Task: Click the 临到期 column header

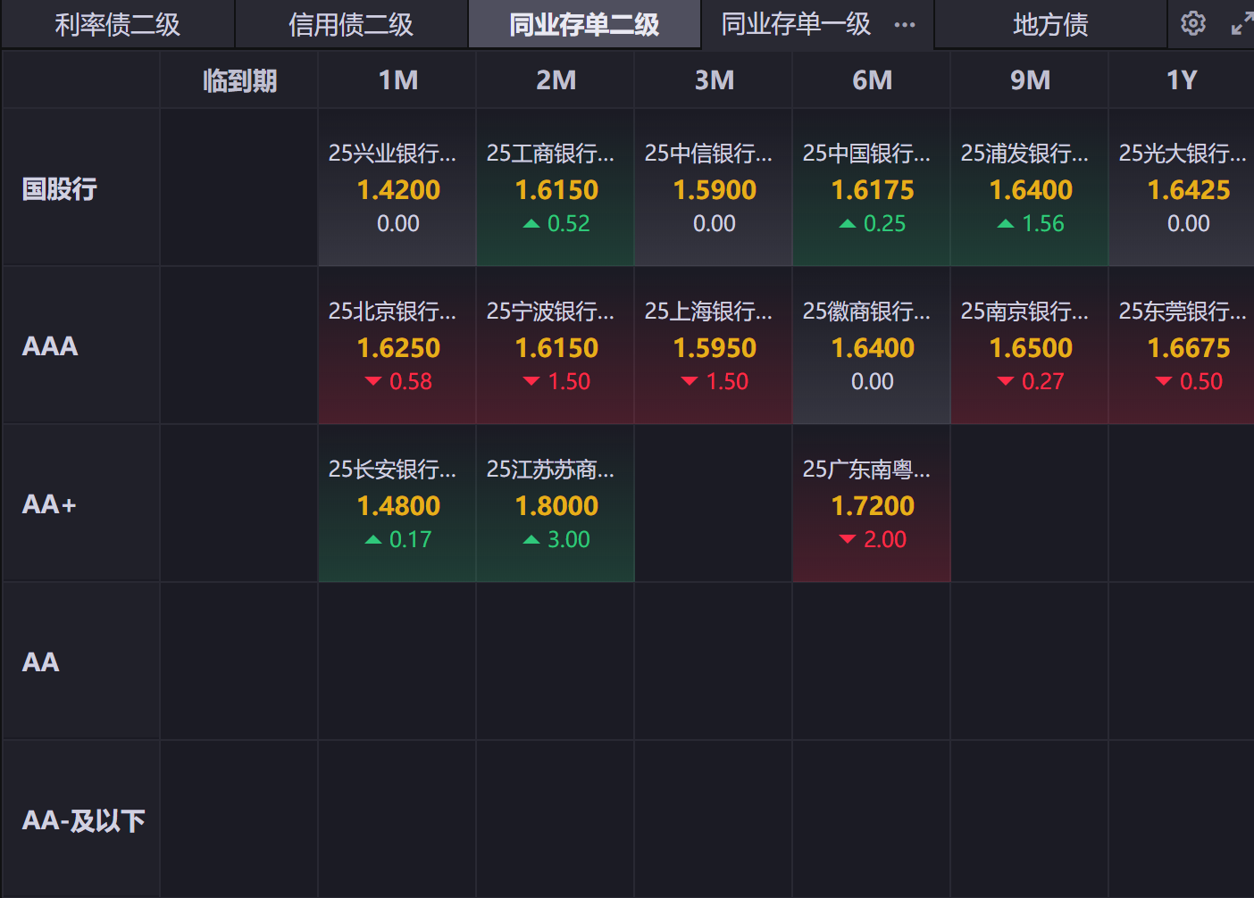Action: [239, 80]
